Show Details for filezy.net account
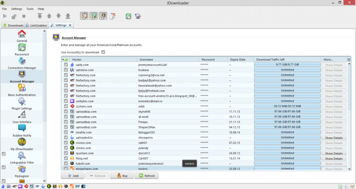This screenshot has height=189, width=356. pyautogui.click(x=334, y=158)
